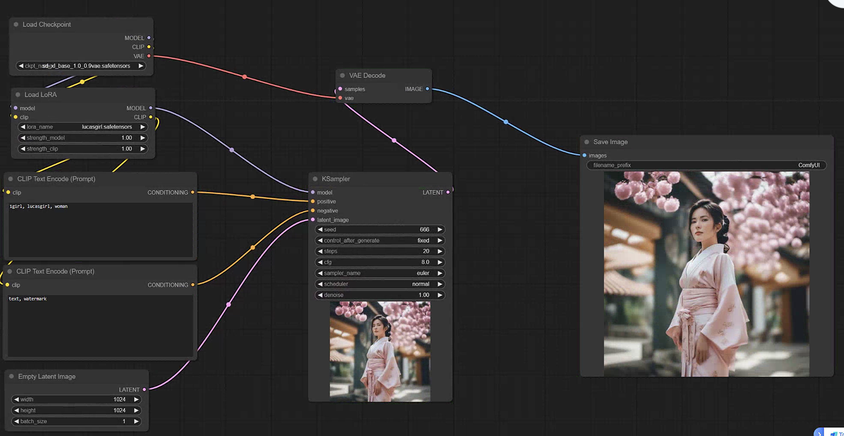Click the samples input port on VAE Decode
The image size is (844, 436).
[x=340, y=89]
